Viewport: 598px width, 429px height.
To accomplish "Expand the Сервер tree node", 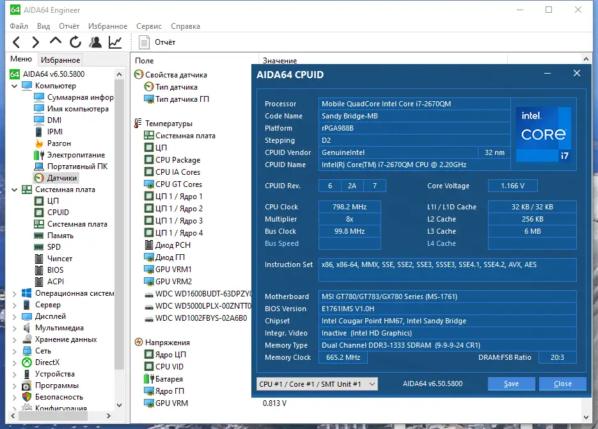I will click(x=14, y=305).
